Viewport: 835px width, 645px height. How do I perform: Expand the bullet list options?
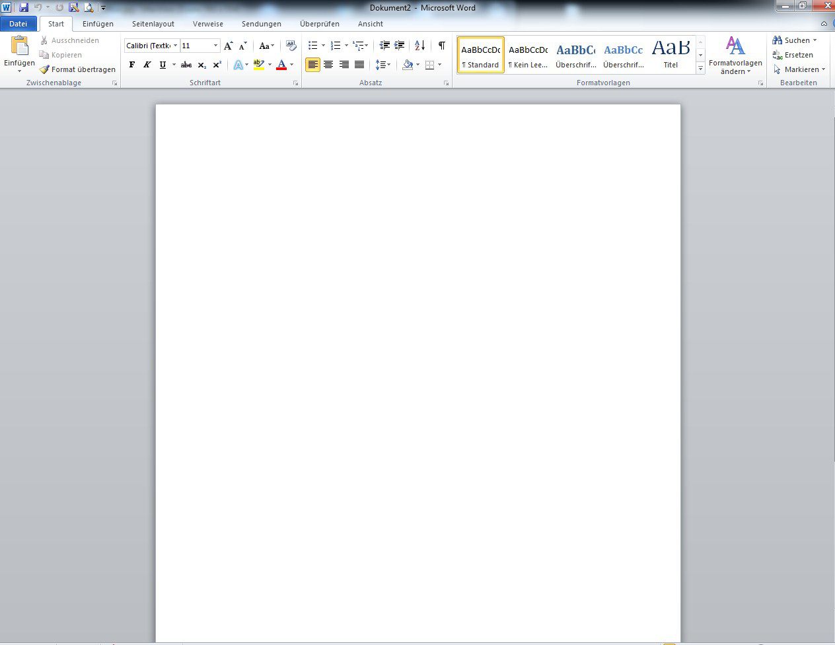tap(323, 45)
